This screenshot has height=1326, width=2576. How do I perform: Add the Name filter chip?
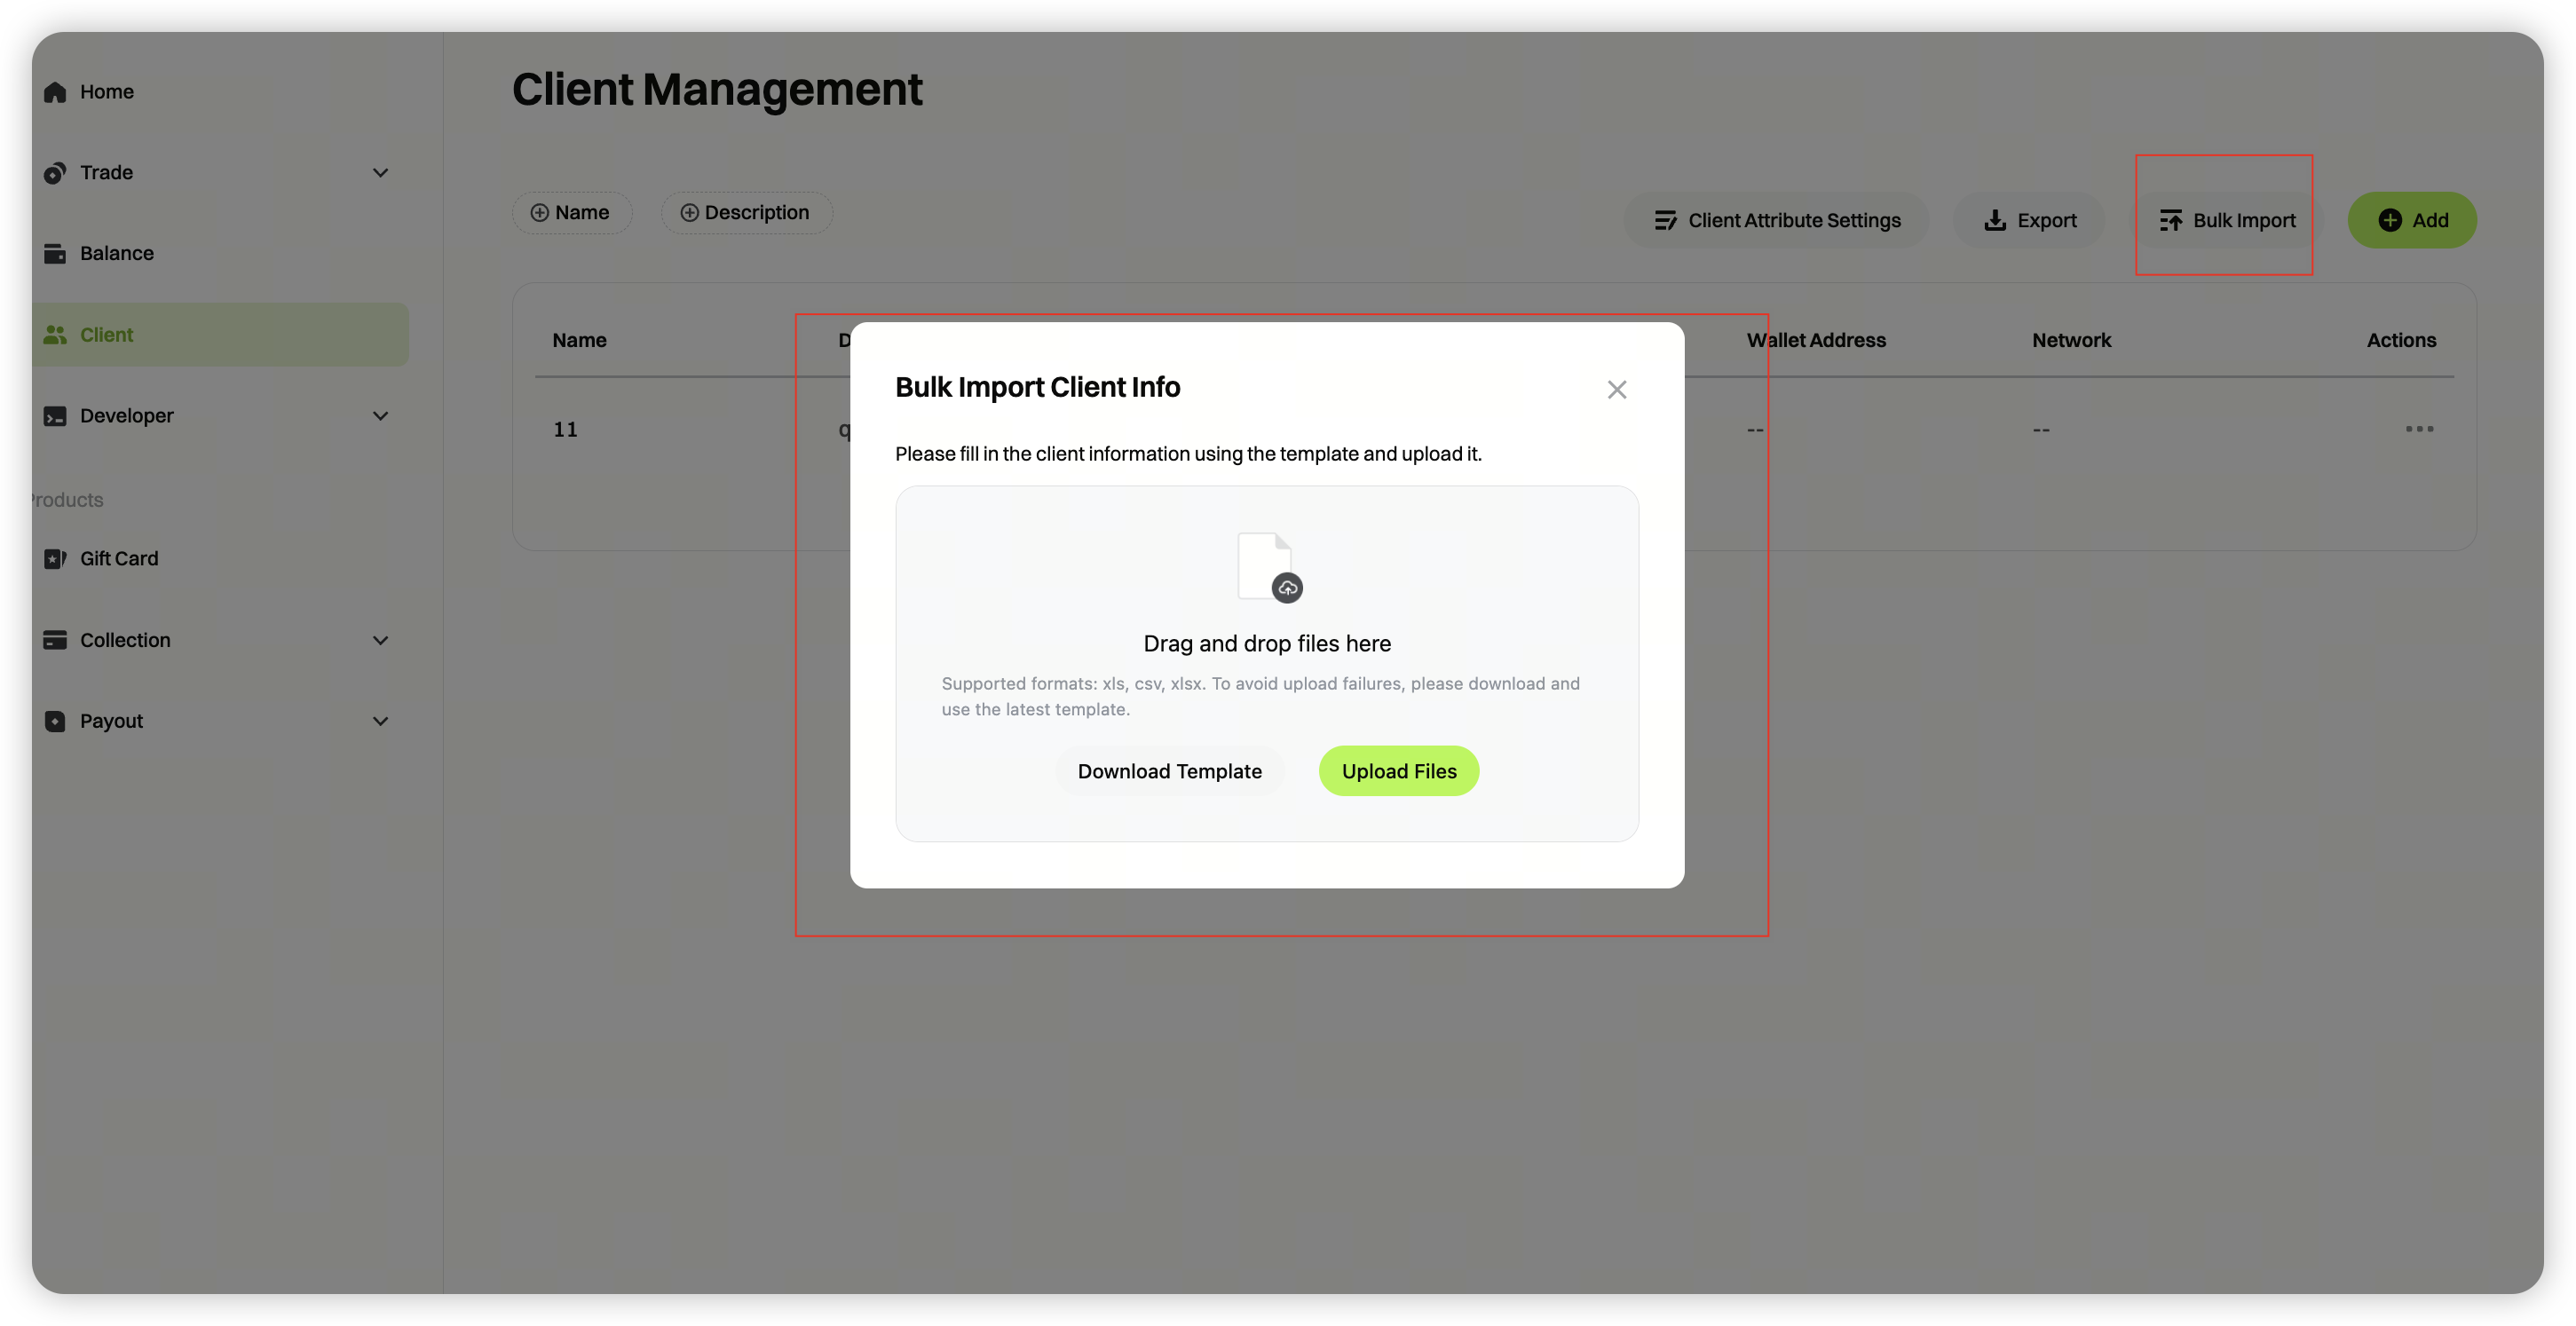pos(571,213)
